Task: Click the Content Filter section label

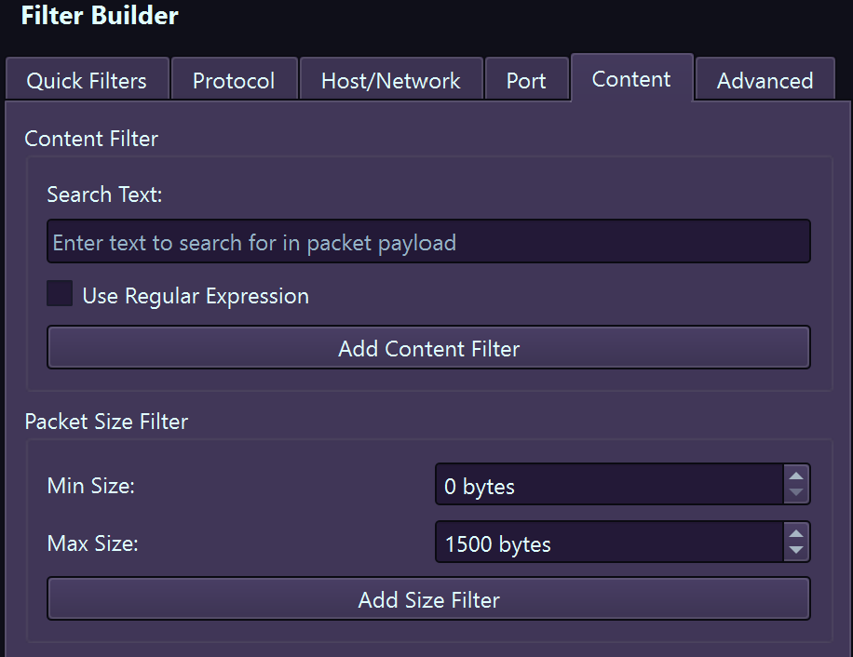Action: [x=90, y=139]
